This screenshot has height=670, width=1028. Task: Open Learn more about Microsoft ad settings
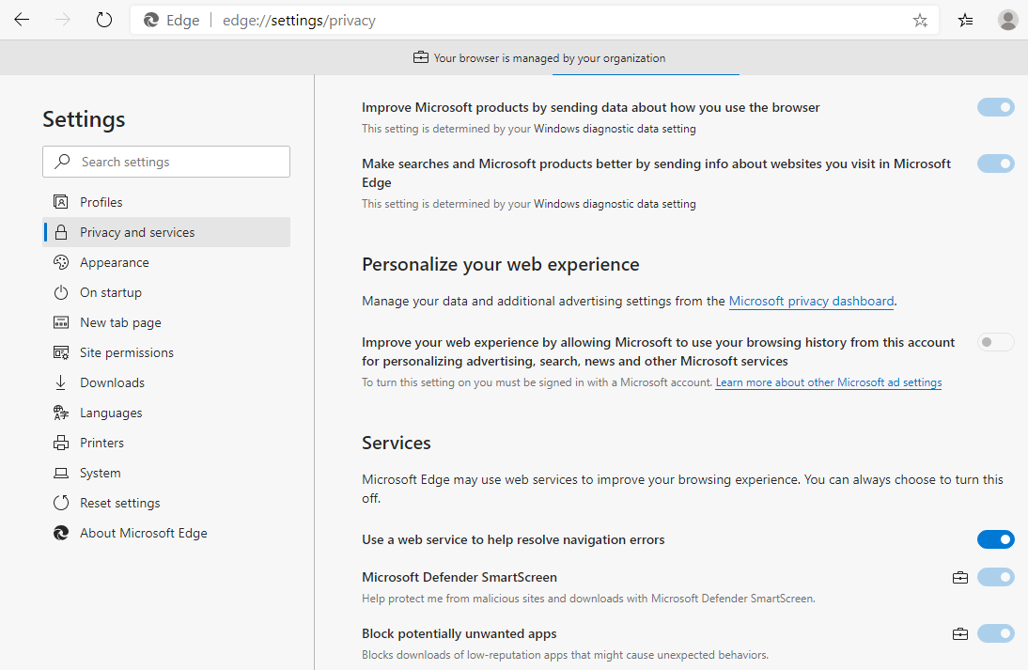(x=828, y=382)
